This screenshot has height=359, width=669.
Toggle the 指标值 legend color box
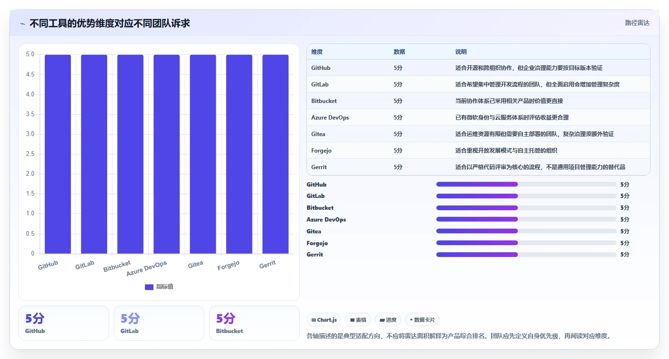pos(149,287)
